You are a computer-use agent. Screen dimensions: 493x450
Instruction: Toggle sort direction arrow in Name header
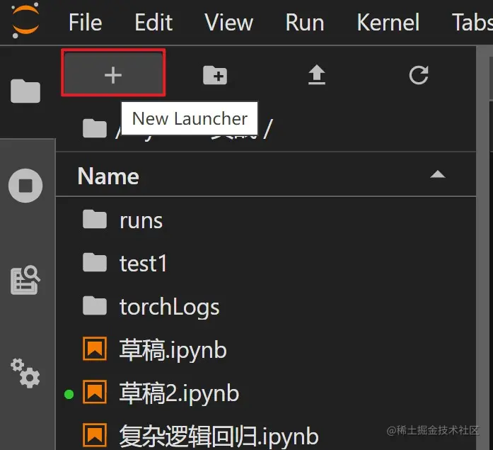(x=438, y=174)
